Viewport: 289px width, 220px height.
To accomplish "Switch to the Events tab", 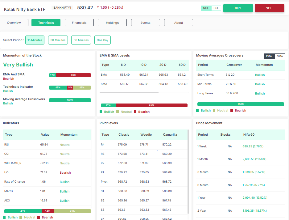I will point(145,23).
